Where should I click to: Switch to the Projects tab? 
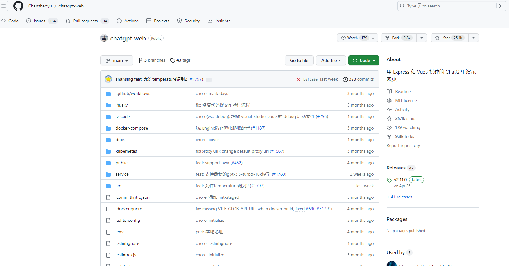[158, 21]
